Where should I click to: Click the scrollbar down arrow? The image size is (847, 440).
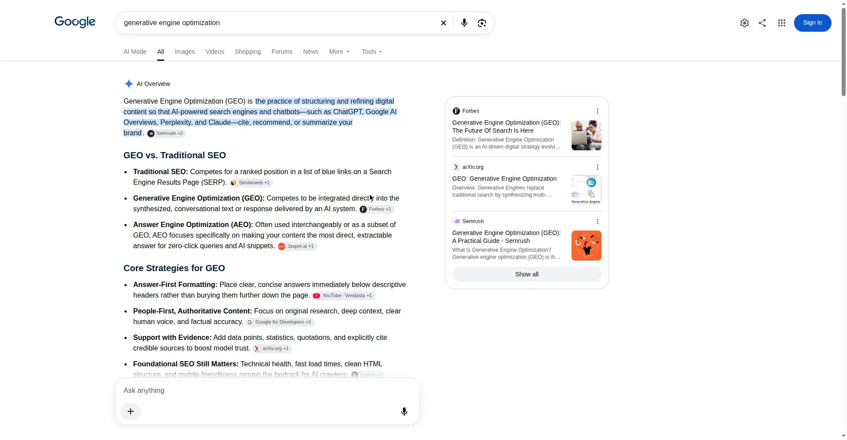point(843,436)
